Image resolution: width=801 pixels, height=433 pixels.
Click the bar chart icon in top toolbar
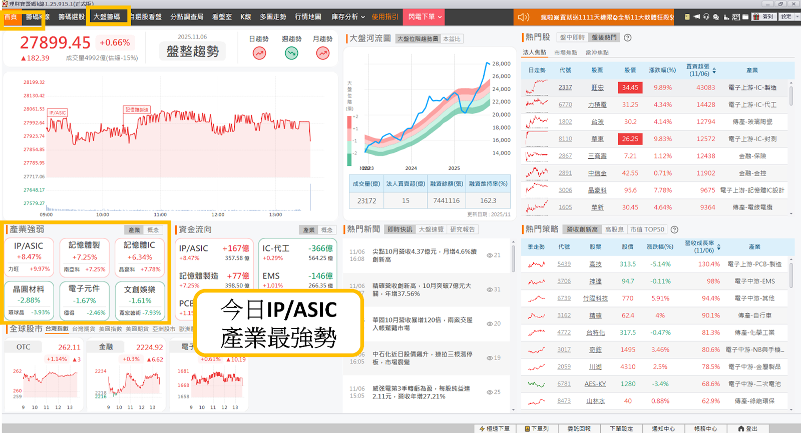pos(726,17)
